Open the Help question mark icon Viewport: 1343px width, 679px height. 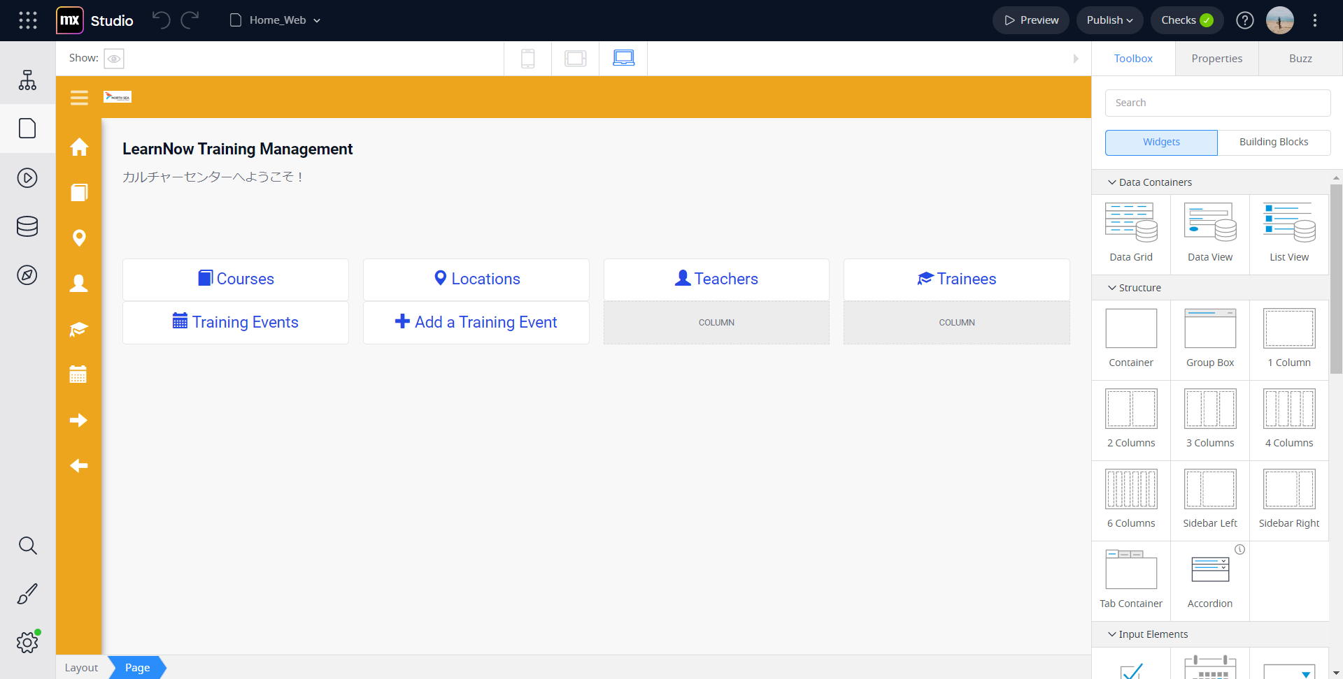pos(1244,20)
